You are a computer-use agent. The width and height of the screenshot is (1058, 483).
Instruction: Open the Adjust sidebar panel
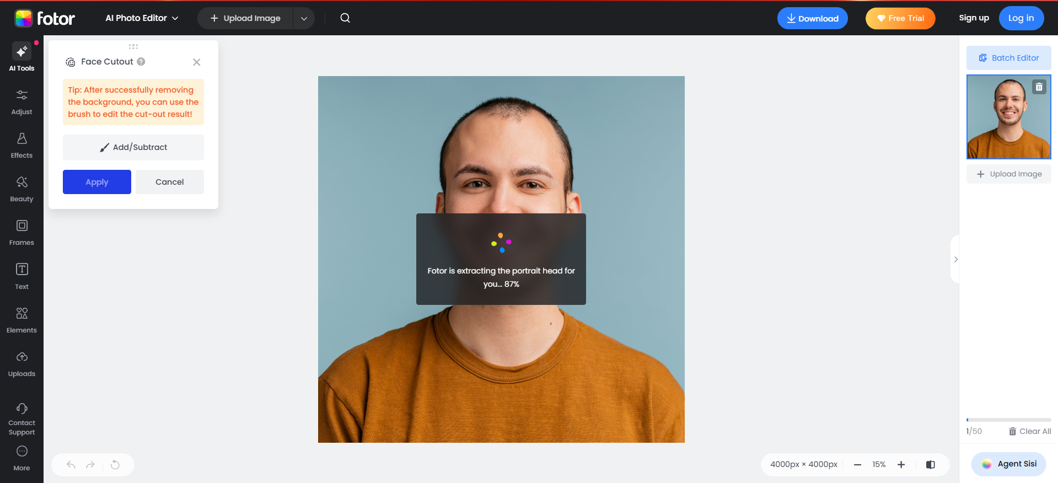(22, 102)
